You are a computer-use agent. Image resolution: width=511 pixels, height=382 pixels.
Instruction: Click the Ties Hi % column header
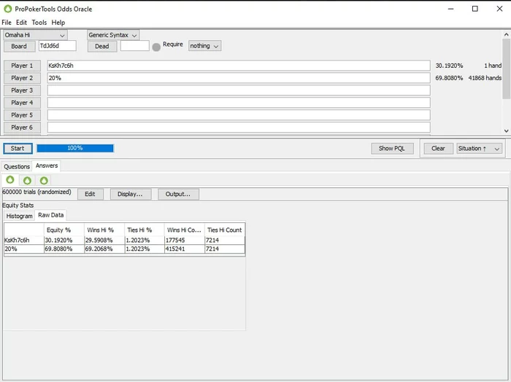(145, 230)
